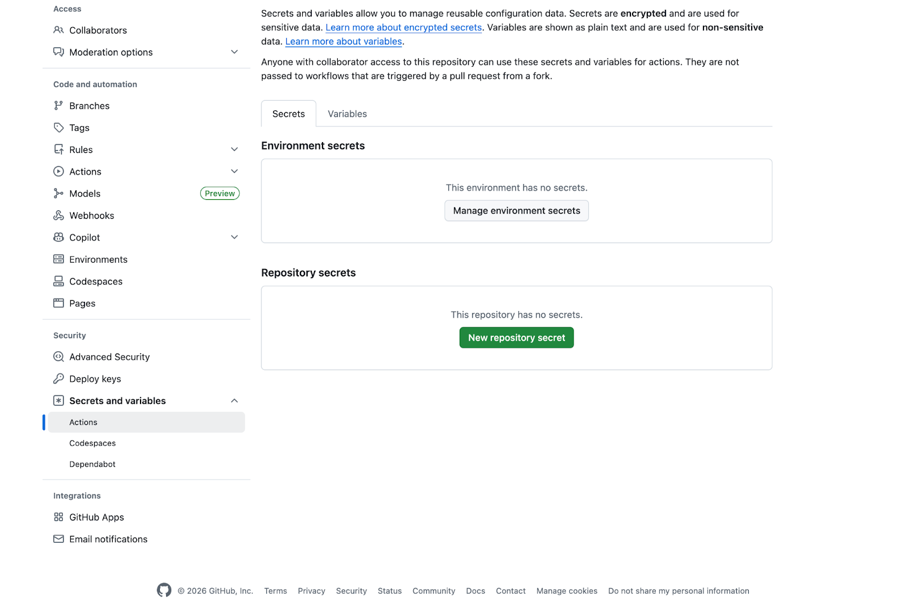Viewport: 907px width, 614px height.
Task: Expand the Copilot settings chevron
Action: click(x=234, y=237)
